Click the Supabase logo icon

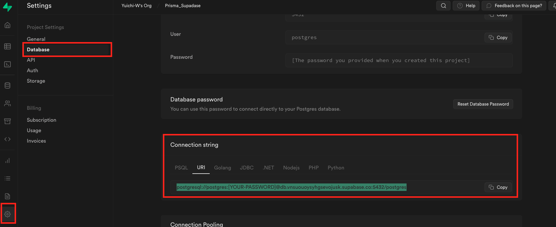tap(7, 7)
